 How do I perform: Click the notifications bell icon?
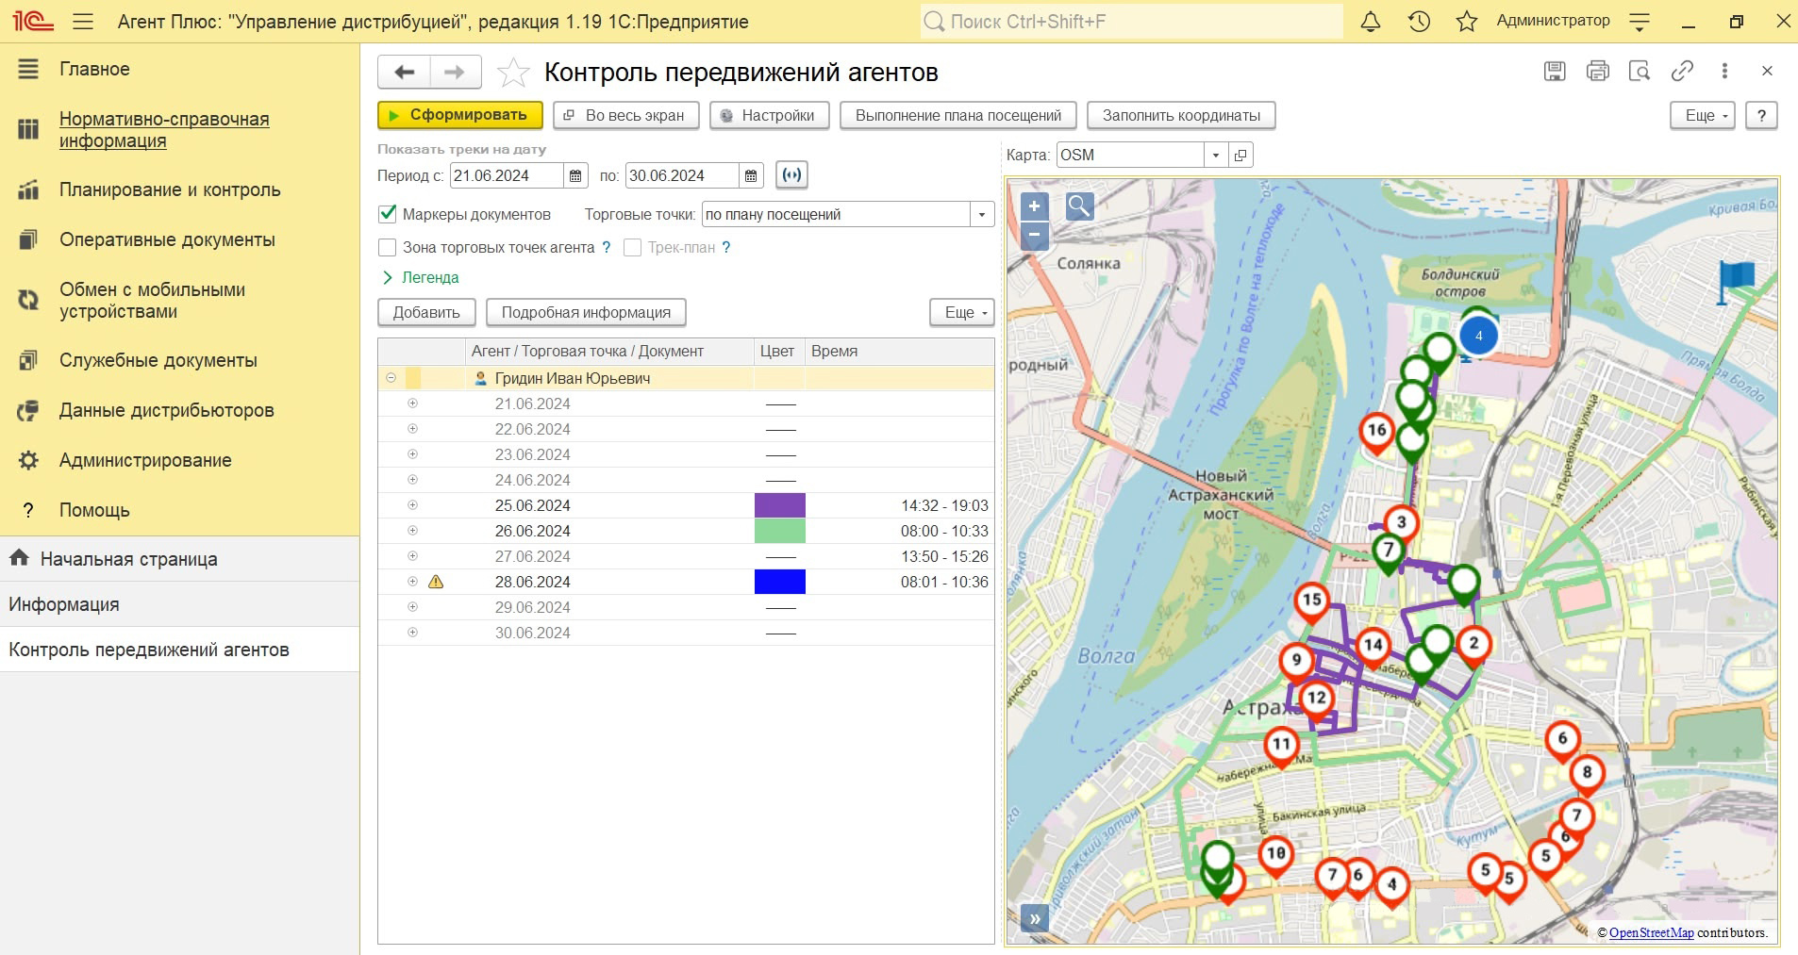tap(1370, 22)
